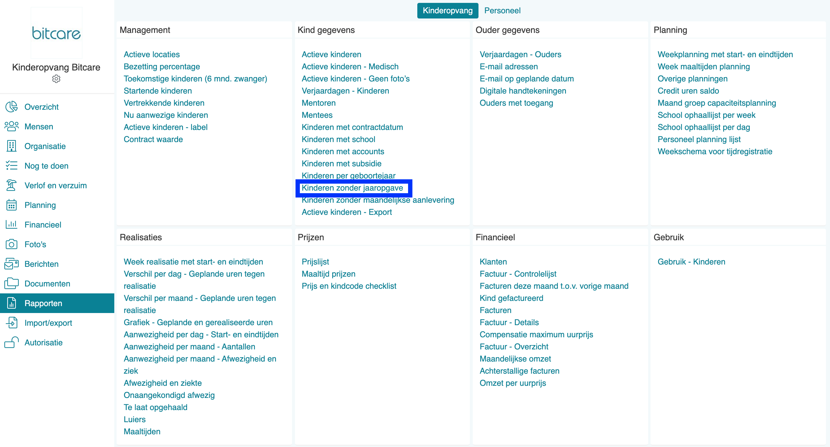Viewport: 830px width, 447px height.
Task: Open Compensatie maximum uurprijs report
Action: tap(536, 334)
